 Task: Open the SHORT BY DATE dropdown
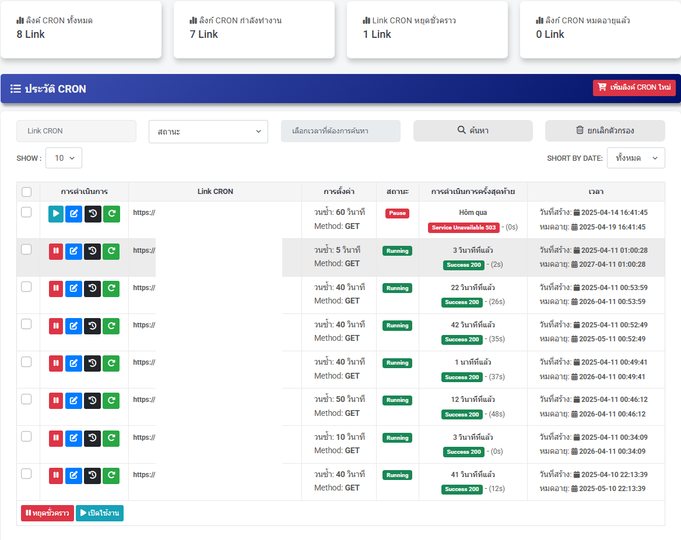tap(636, 158)
